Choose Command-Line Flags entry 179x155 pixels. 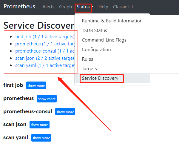point(112,40)
